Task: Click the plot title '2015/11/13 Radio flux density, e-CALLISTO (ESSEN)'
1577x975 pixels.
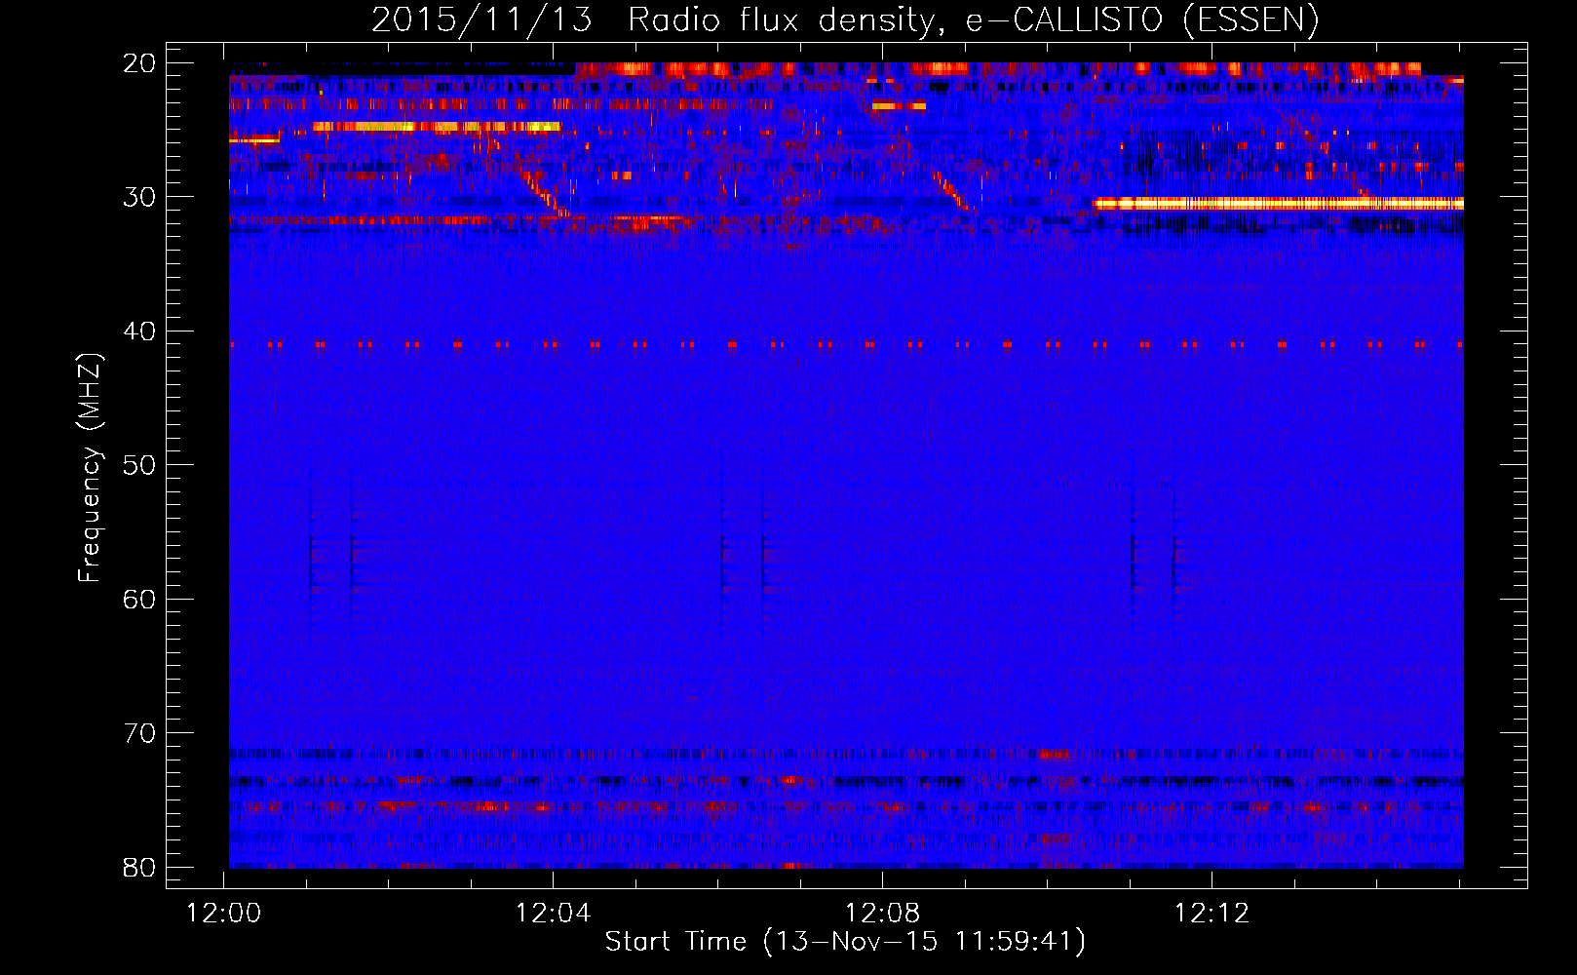Action: pos(845,20)
